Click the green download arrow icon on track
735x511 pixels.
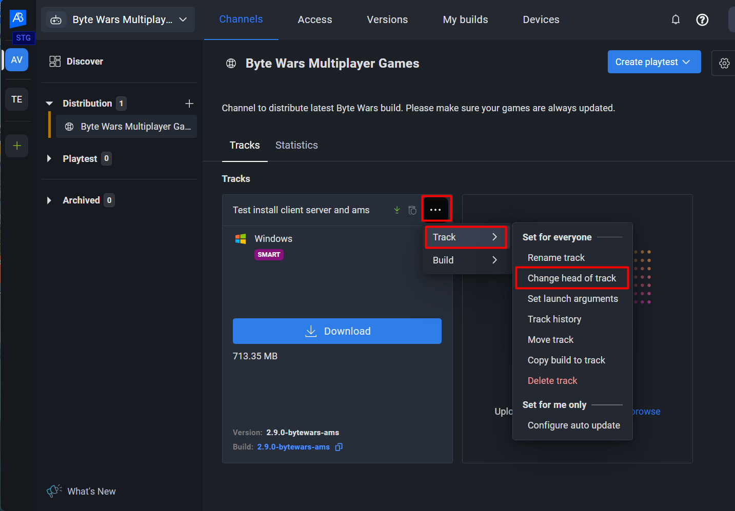coord(397,210)
